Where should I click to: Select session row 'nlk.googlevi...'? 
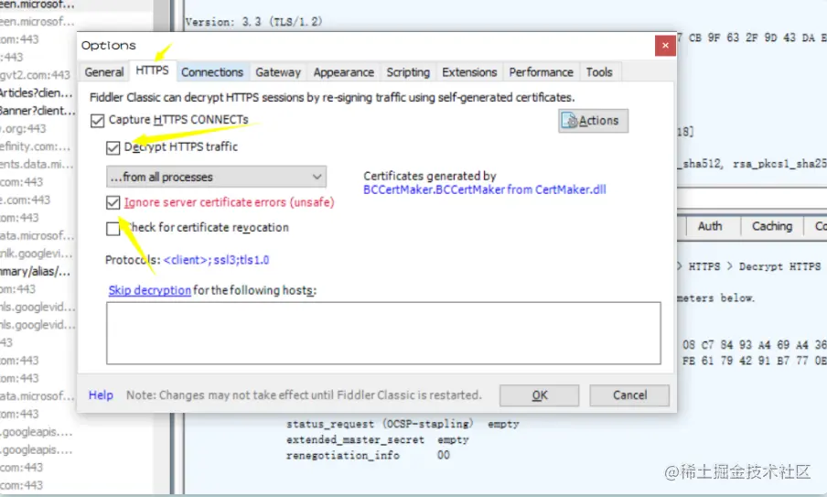point(36,254)
